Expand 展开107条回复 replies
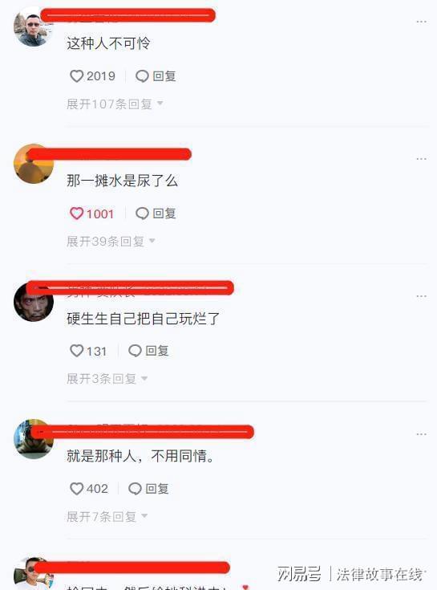The height and width of the screenshot is (590, 437). 115,104
